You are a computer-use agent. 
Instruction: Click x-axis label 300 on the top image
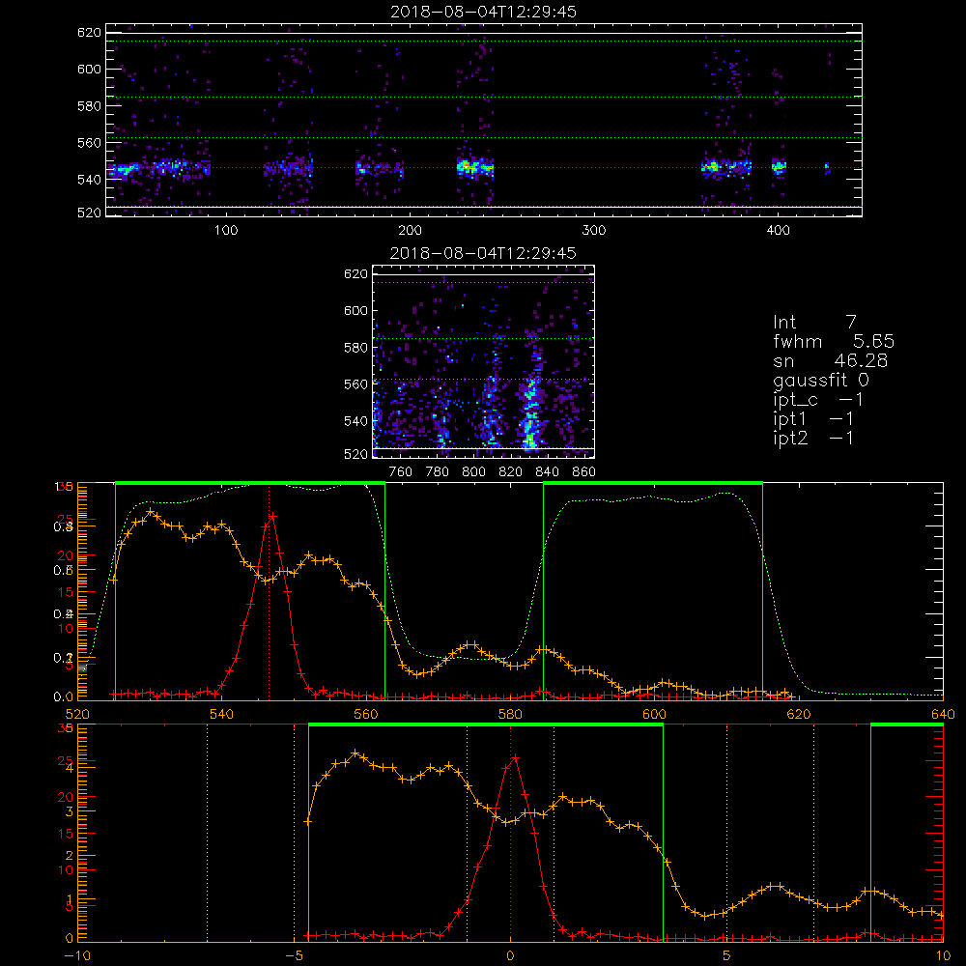(x=594, y=231)
